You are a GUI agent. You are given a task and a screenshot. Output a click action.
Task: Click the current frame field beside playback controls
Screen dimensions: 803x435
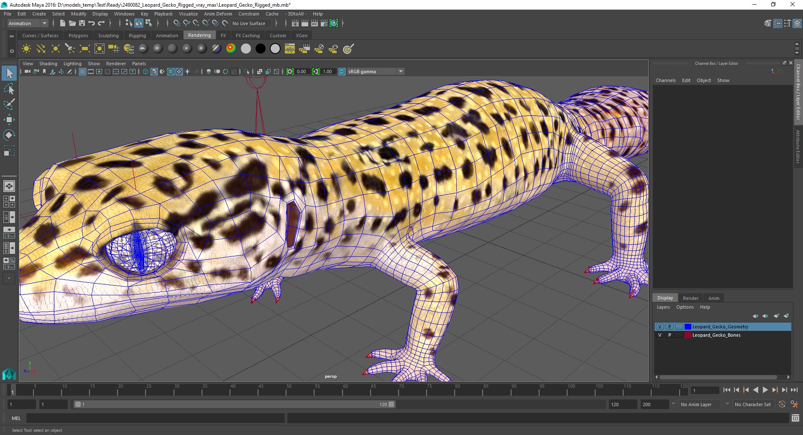[x=705, y=390]
